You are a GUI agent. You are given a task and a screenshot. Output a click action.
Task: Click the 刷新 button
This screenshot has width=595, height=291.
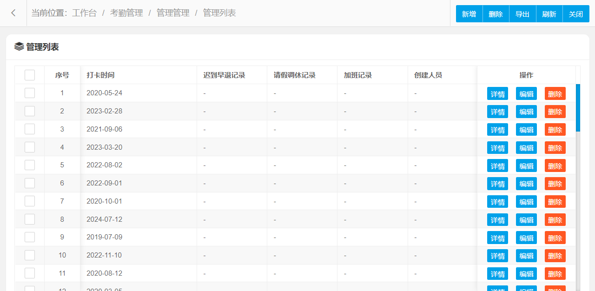(549, 14)
